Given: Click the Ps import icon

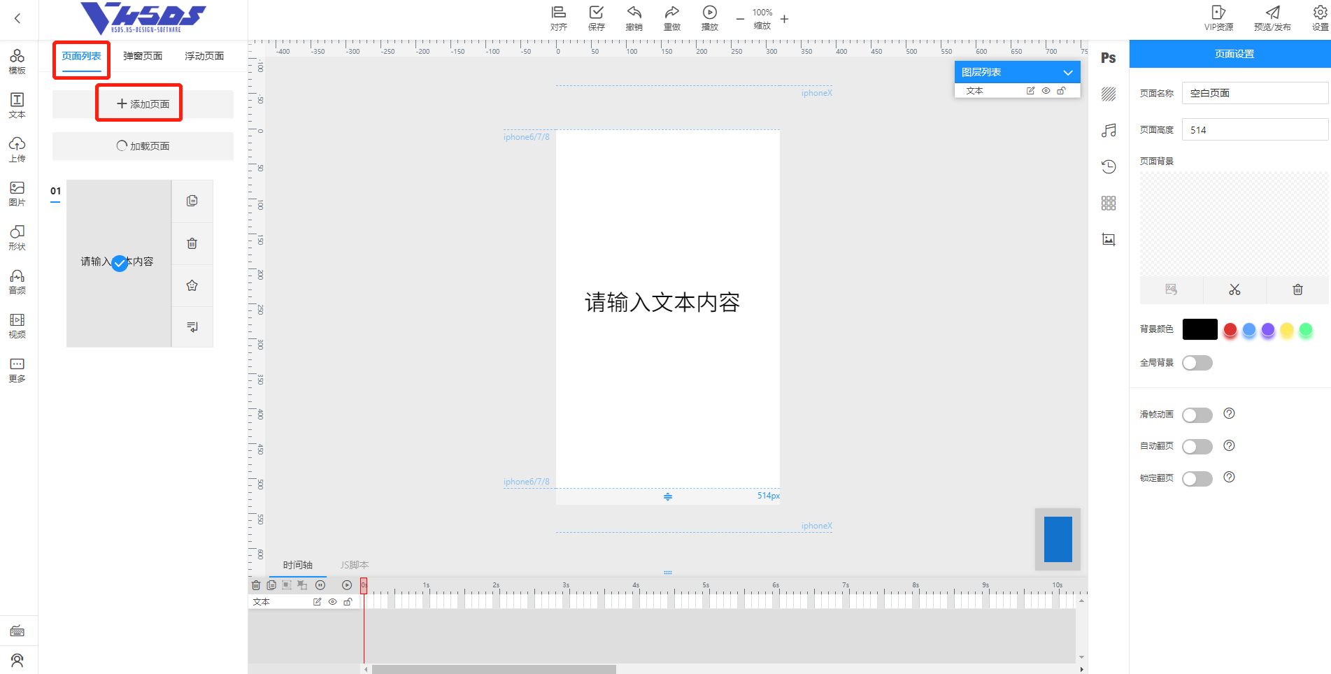Looking at the screenshot, I should [x=1109, y=58].
